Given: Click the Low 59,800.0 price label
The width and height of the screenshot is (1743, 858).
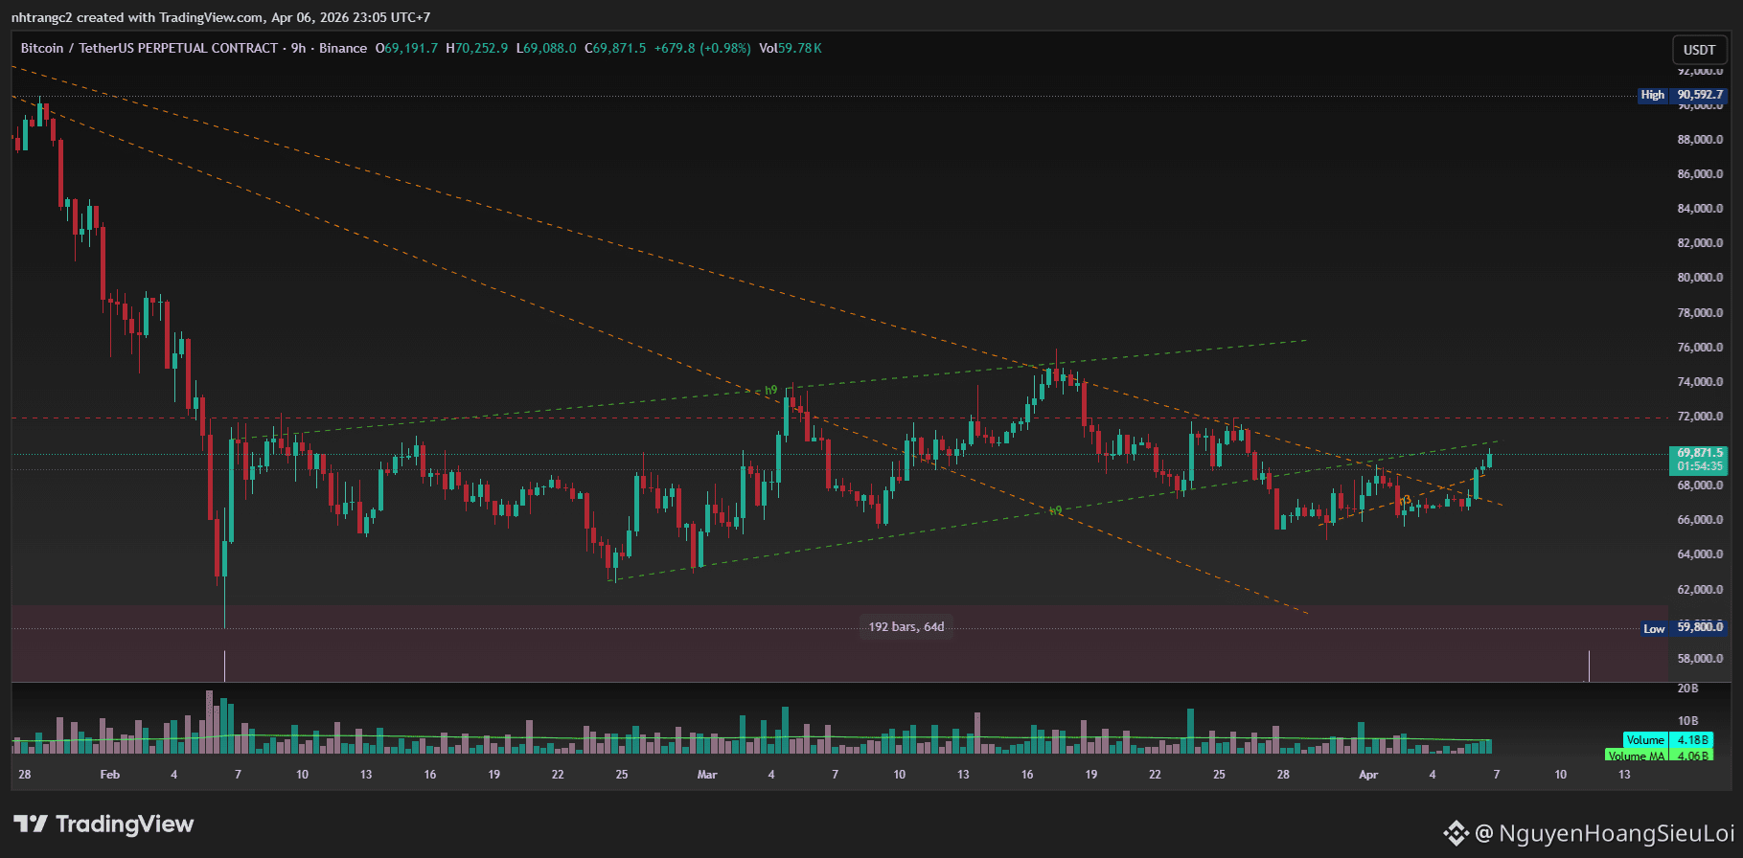Looking at the screenshot, I should [1683, 627].
